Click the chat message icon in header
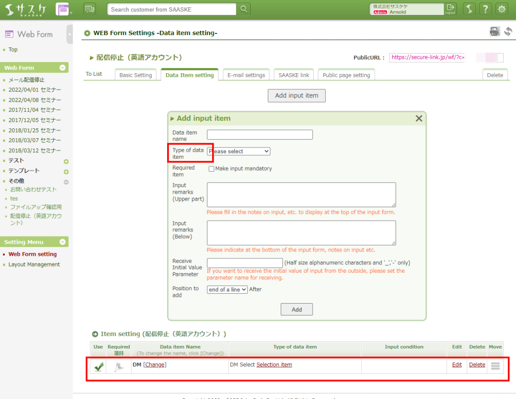This screenshot has width=516, height=399. (x=89, y=9)
